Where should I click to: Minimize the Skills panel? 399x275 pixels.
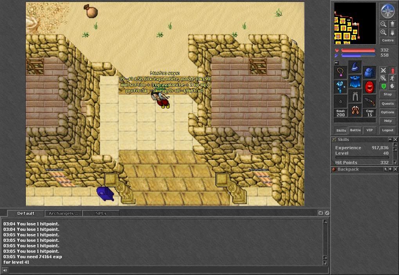tap(390, 139)
